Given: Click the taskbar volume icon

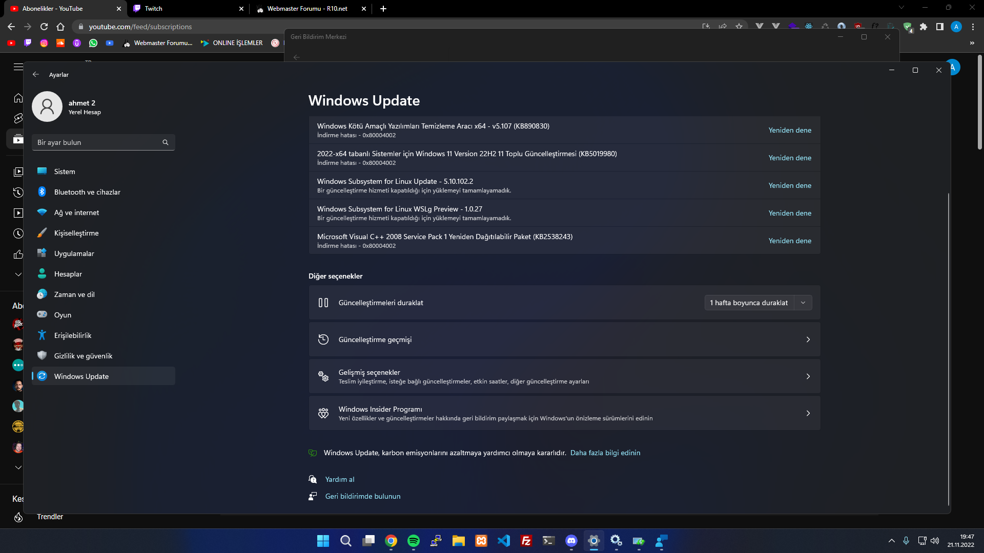Looking at the screenshot, I should pyautogui.click(x=935, y=541).
